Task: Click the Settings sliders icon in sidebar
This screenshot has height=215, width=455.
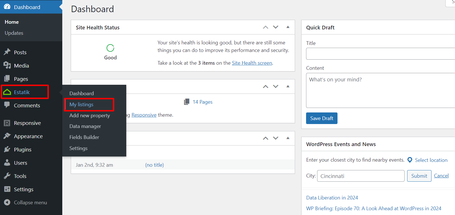Action: pos(7,189)
